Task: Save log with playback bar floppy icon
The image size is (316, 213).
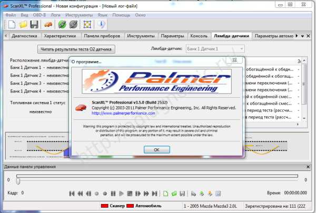Action: pos(182,194)
